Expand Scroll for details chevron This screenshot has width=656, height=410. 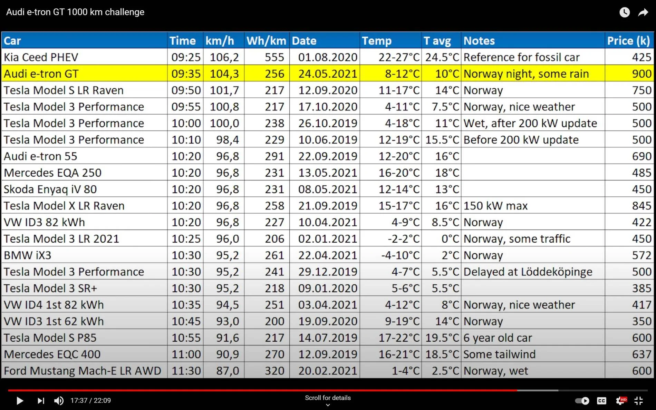click(328, 405)
